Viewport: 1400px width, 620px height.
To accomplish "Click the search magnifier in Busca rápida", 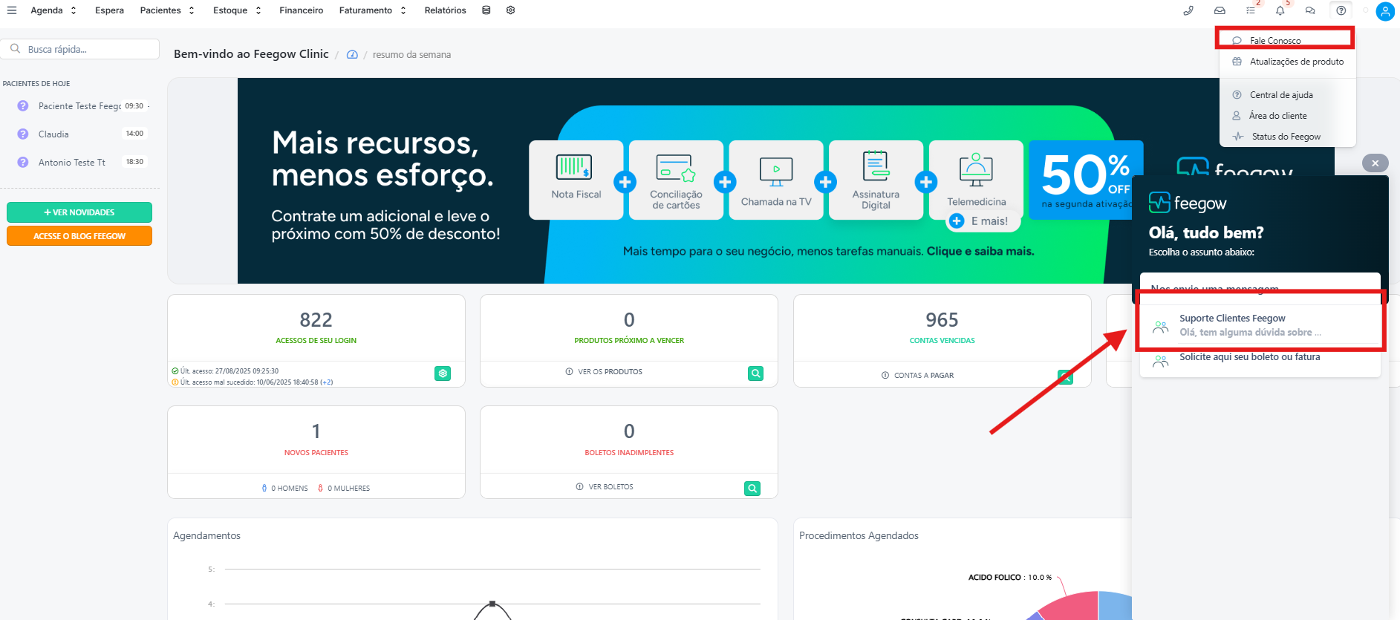I will click(15, 49).
